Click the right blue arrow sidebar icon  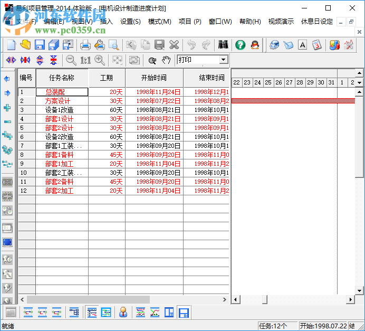pyautogui.click(x=7, y=93)
